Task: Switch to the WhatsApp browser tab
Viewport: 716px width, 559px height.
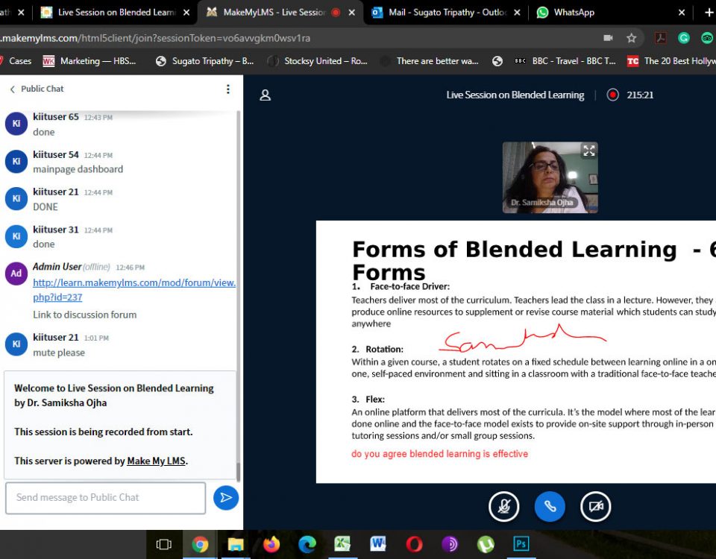Action: point(574,13)
